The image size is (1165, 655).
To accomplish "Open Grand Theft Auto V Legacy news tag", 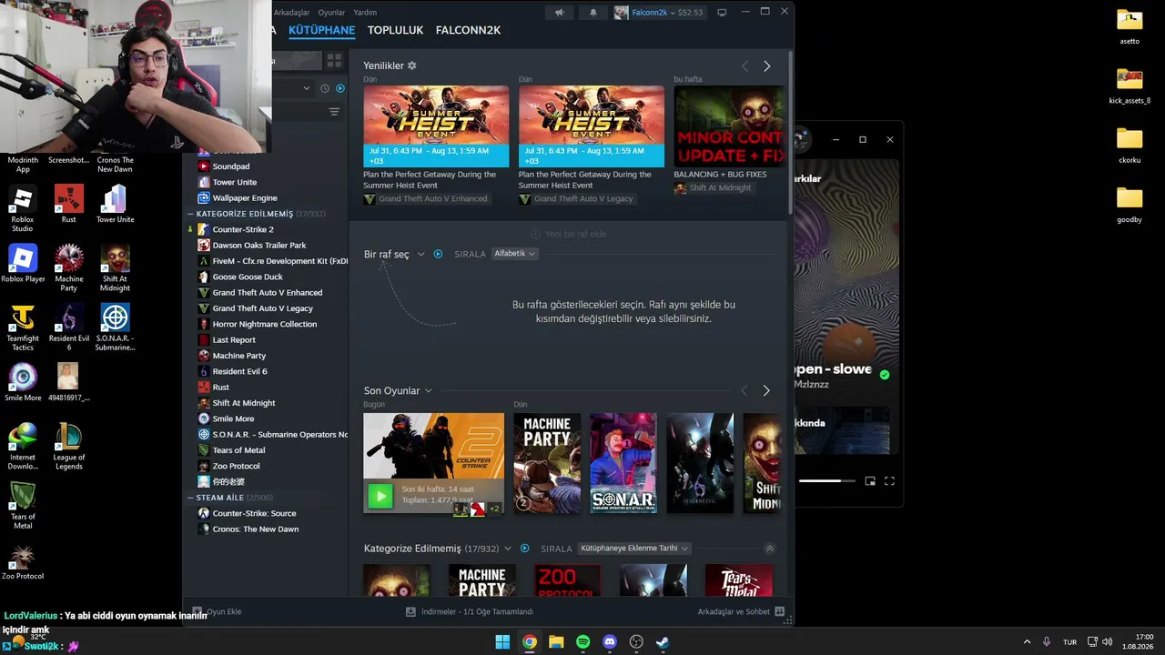I will [x=576, y=198].
